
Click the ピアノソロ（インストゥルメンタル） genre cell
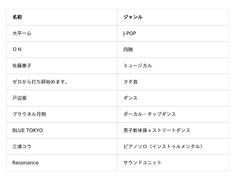click(x=164, y=146)
